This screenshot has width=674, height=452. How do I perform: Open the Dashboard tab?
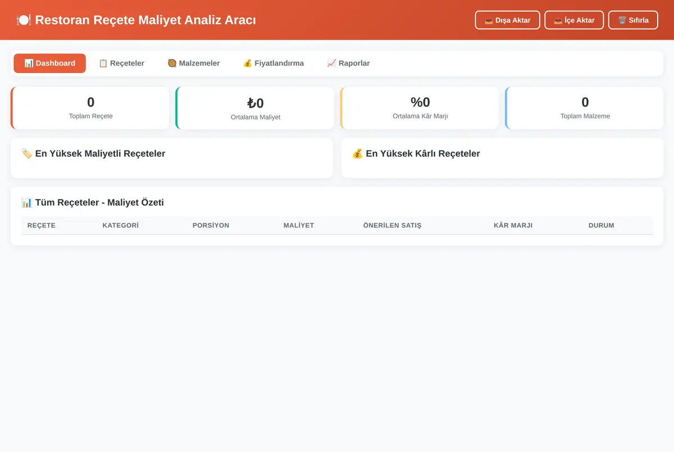(50, 63)
